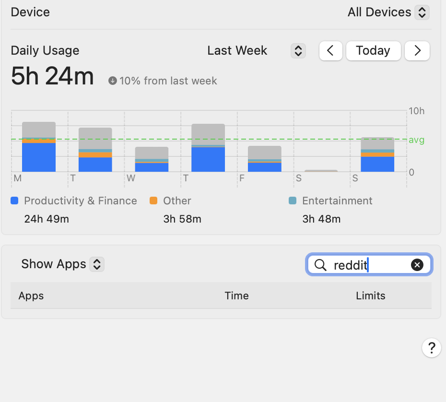Click the teal Entertainment legend swatch
Image resolution: width=446 pixels, height=402 pixels.
[293, 201]
